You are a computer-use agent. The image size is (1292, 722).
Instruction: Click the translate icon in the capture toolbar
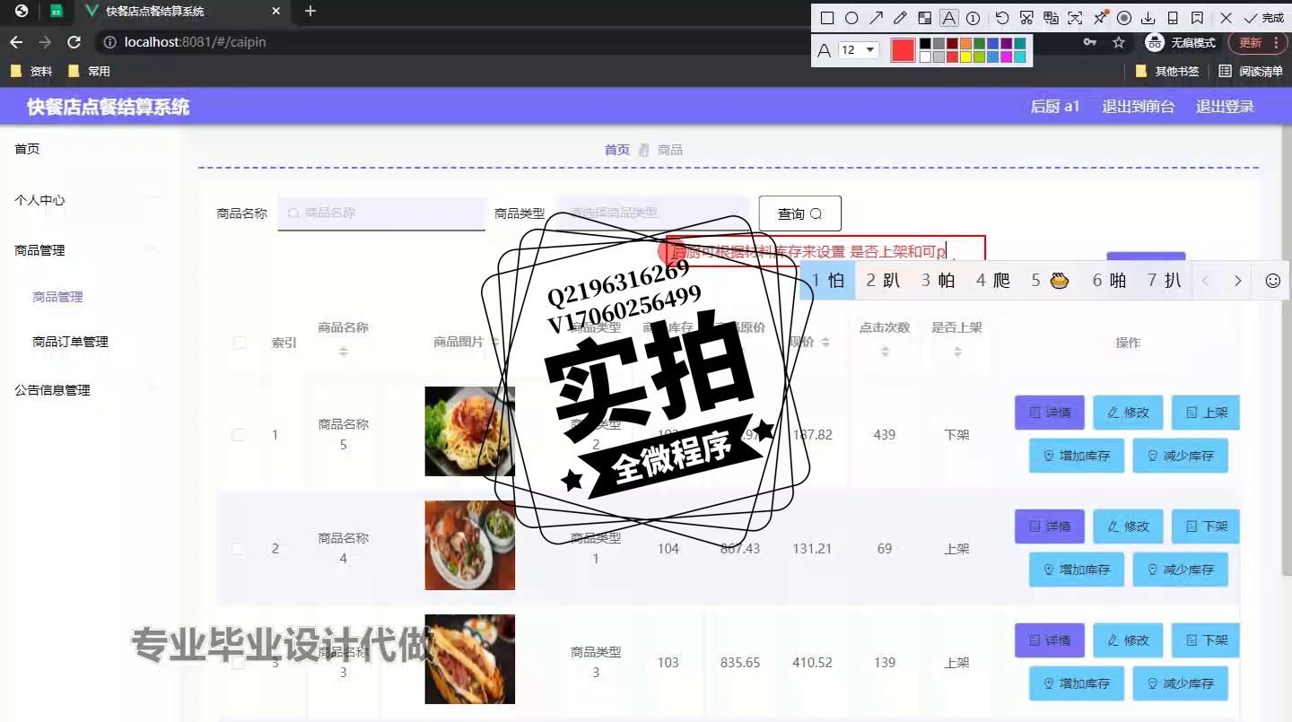1051,18
